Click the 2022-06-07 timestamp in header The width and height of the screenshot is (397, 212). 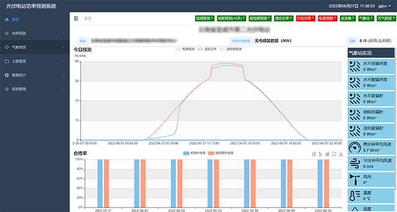point(352,6)
